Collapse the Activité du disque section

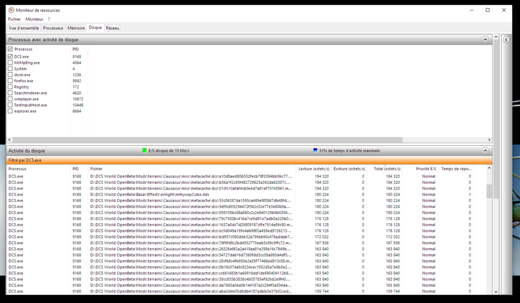(485, 150)
